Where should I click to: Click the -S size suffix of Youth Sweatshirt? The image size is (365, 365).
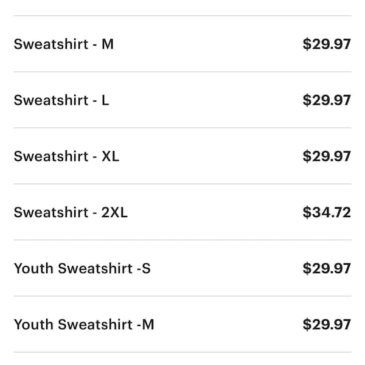144,268
